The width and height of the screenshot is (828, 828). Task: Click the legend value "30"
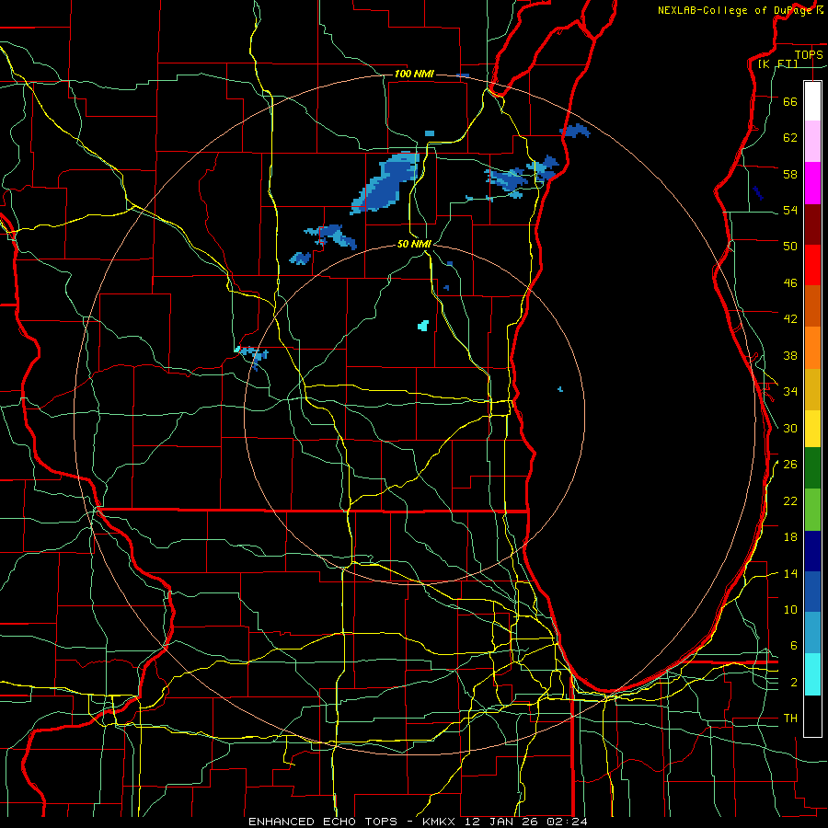(790, 428)
